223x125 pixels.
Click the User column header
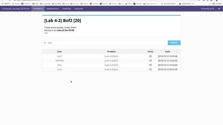pyautogui.click(x=60, y=52)
